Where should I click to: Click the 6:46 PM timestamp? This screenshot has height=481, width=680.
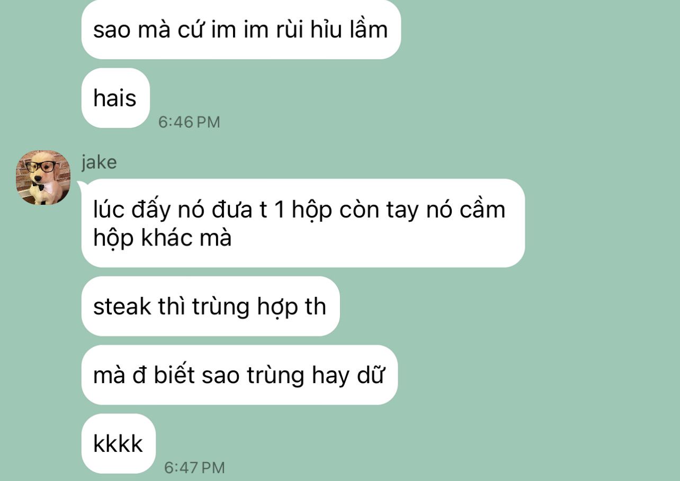click(189, 122)
